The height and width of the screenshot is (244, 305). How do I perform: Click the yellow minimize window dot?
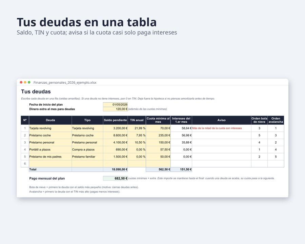[25, 82]
